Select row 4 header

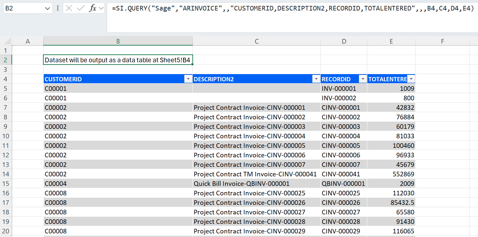click(6, 79)
